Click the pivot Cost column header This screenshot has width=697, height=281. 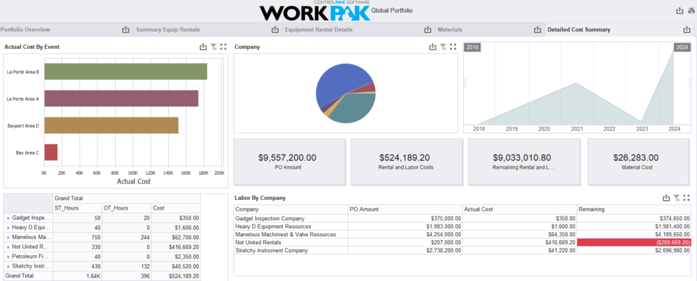coord(176,208)
